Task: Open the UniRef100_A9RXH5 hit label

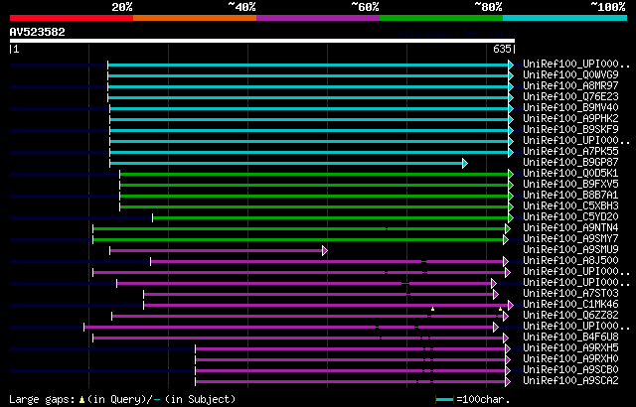Action: pos(570,347)
